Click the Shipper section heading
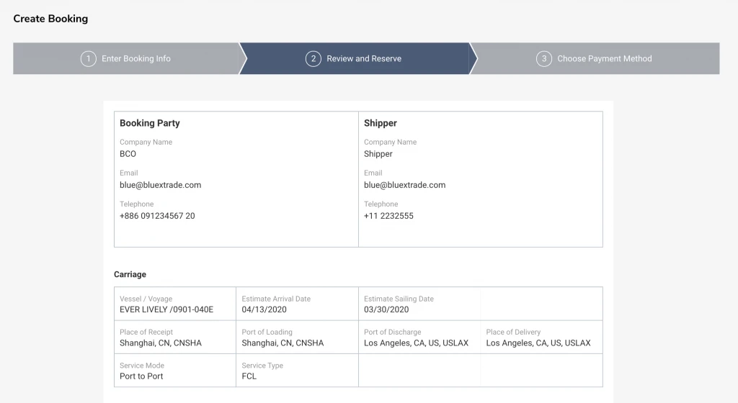 pos(381,123)
